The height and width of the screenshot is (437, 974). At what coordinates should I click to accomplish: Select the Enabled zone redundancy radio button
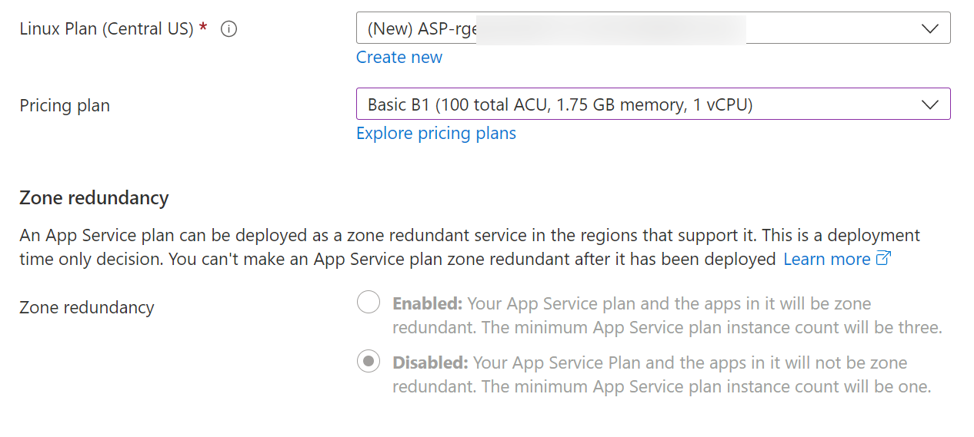pyautogui.click(x=369, y=303)
